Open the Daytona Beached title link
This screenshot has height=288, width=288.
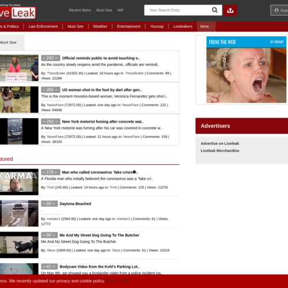(x=75, y=204)
